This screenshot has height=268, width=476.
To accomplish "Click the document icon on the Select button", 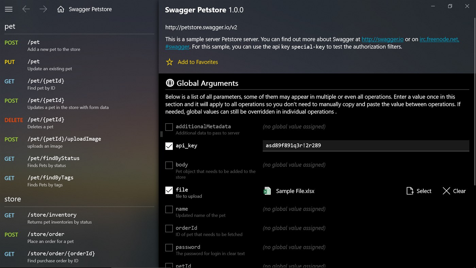I will click(410, 191).
